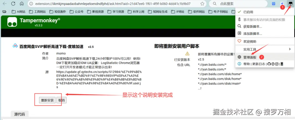Click the yellow warning triangle icon

[187, 53]
